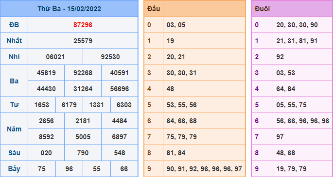Select Đầu row value 19
Viewport: 333px width, 177px height.
(x=170, y=41)
